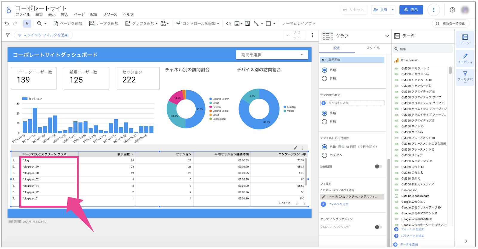
Task: Click the 共有 share button
Action: tap(381, 10)
